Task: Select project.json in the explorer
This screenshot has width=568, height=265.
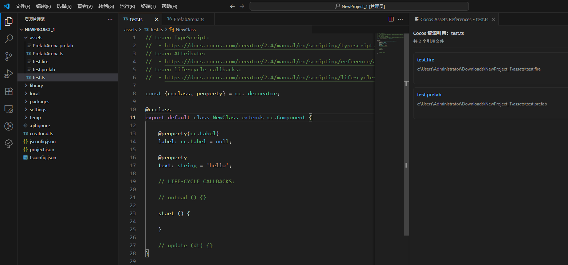Action: pos(42,149)
